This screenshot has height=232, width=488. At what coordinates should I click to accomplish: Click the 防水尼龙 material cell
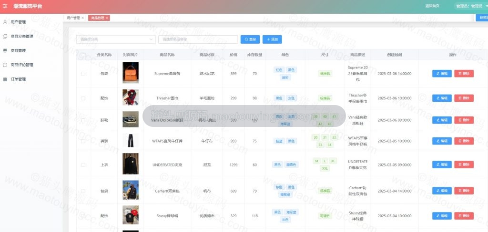pyautogui.click(x=207, y=74)
